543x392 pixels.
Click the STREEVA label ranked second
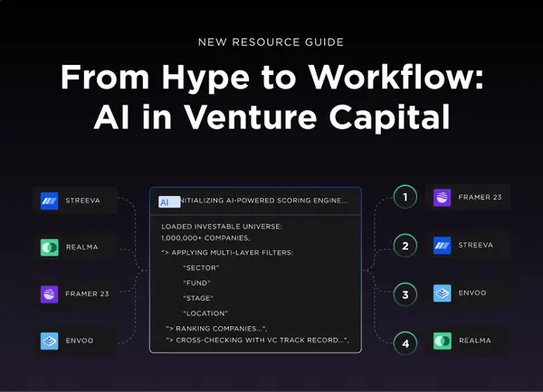(x=476, y=245)
